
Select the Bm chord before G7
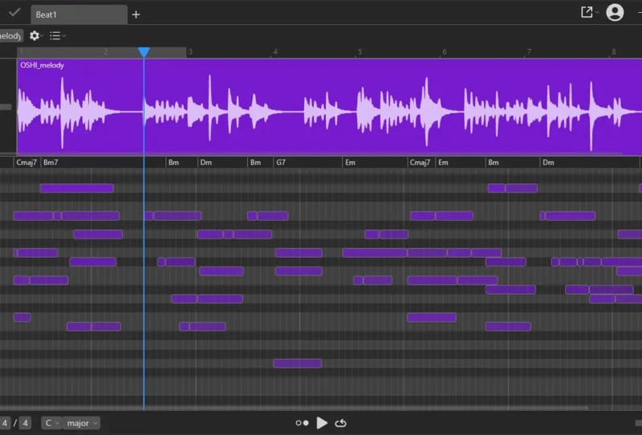pyautogui.click(x=255, y=163)
